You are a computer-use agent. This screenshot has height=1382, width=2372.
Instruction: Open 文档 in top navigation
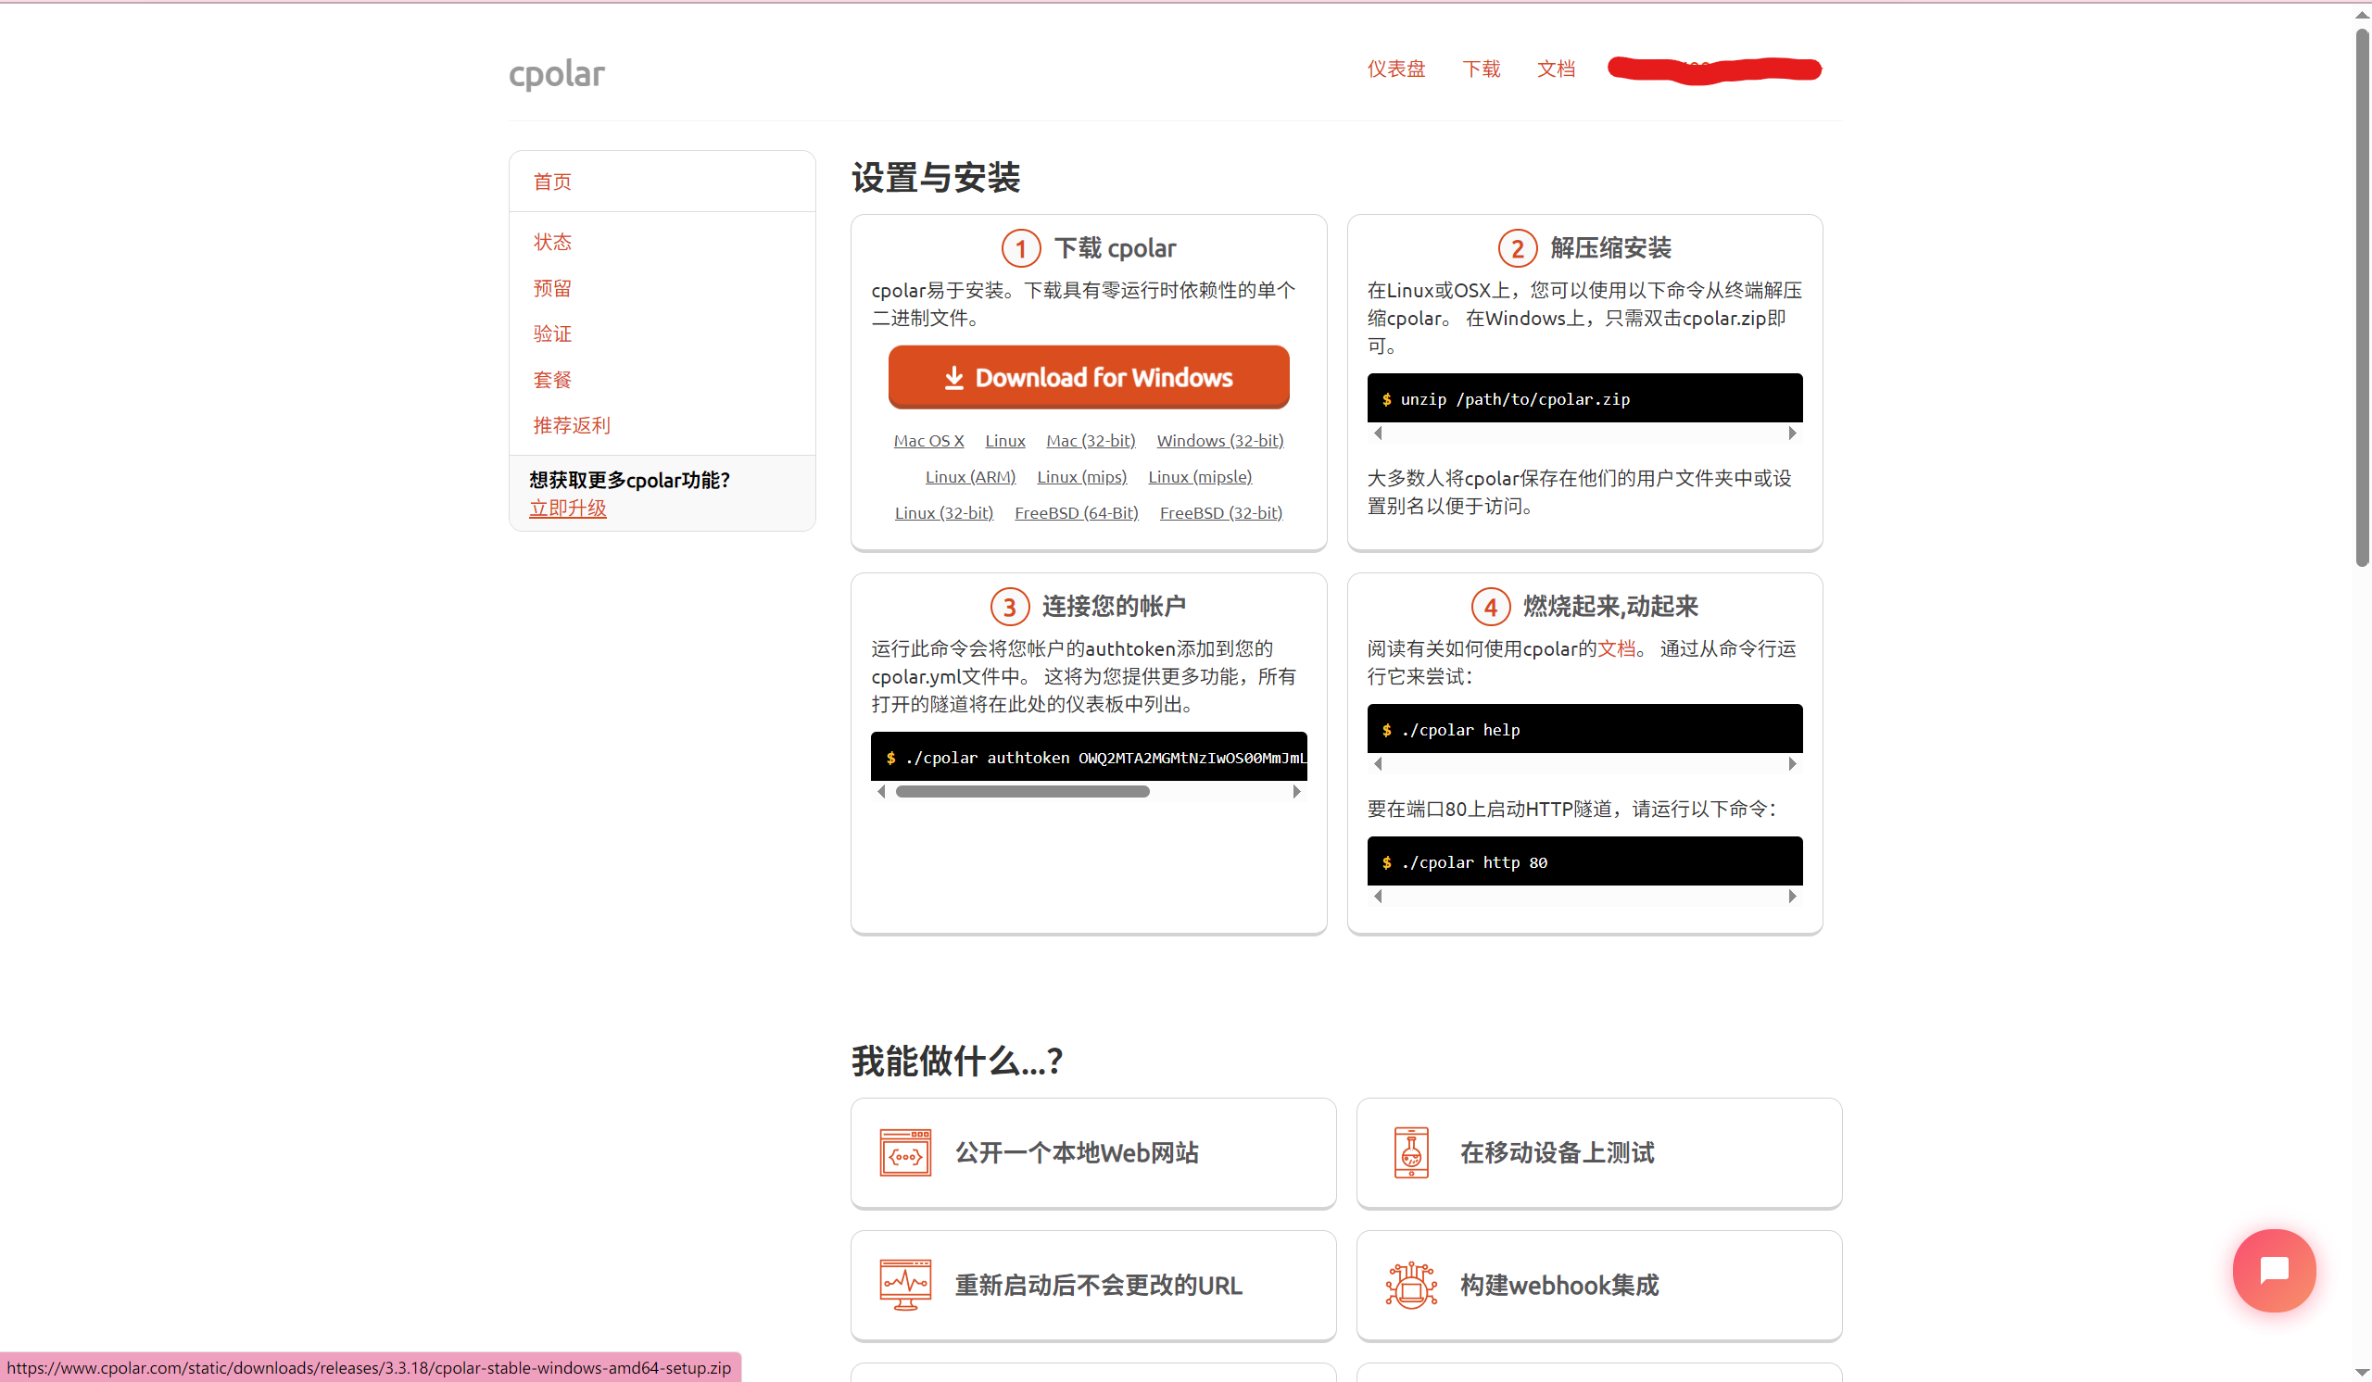(1556, 69)
